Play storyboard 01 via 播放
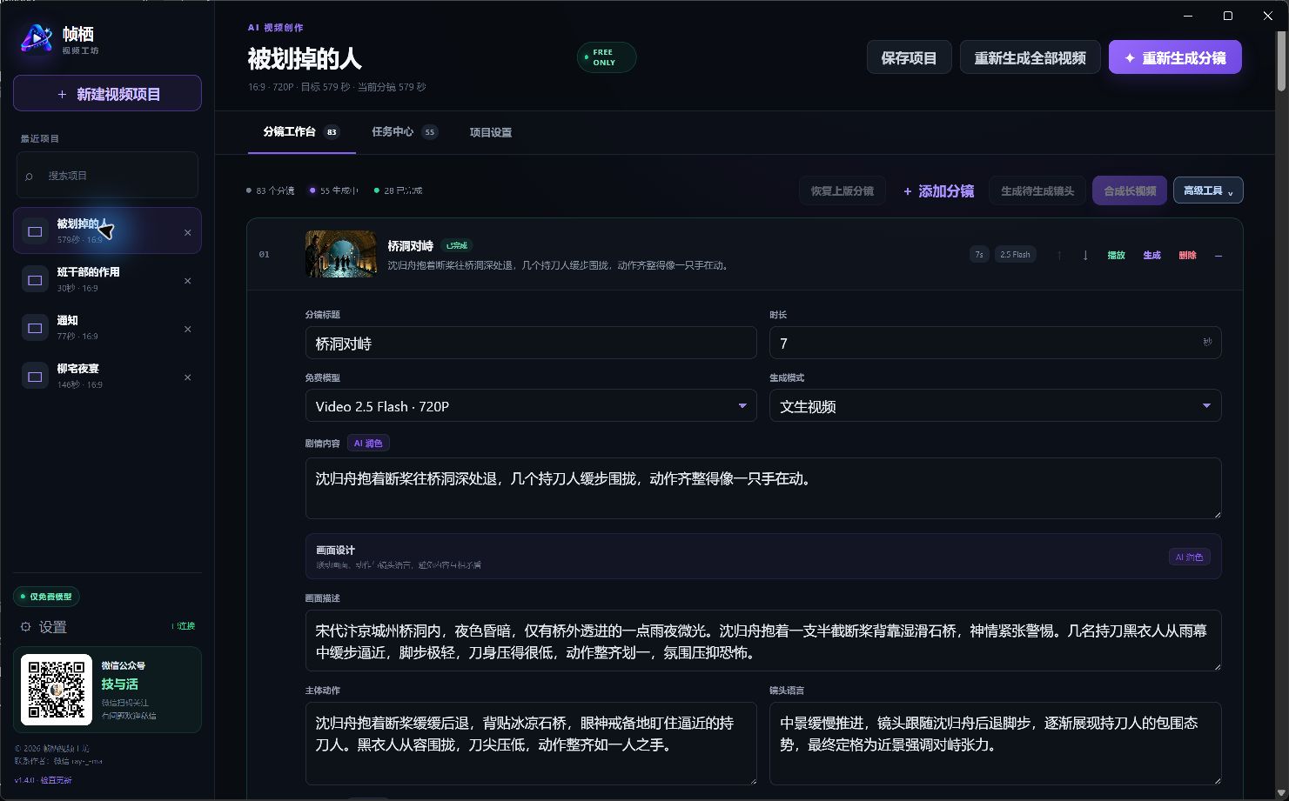 point(1116,255)
